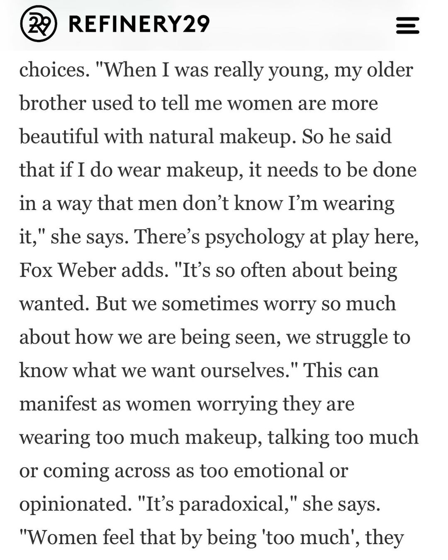Click the words "she says" after "paradoxical"
Viewport: 448px width, 560px height.
(x=341, y=504)
